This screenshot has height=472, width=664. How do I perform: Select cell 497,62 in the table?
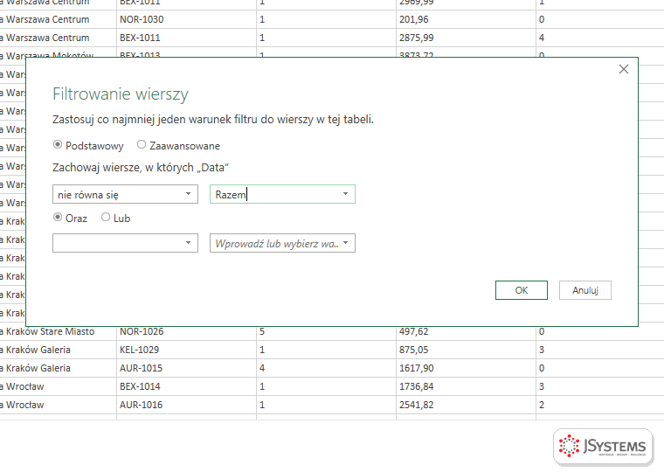pos(466,331)
